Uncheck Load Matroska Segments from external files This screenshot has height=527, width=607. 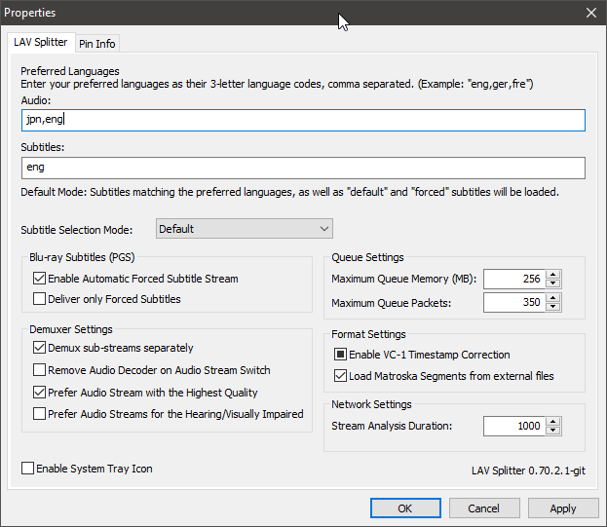(341, 376)
